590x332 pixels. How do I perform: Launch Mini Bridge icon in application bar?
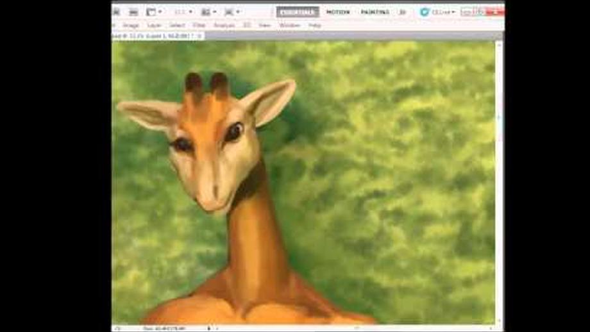pyautogui.click(x=133, y=12)
